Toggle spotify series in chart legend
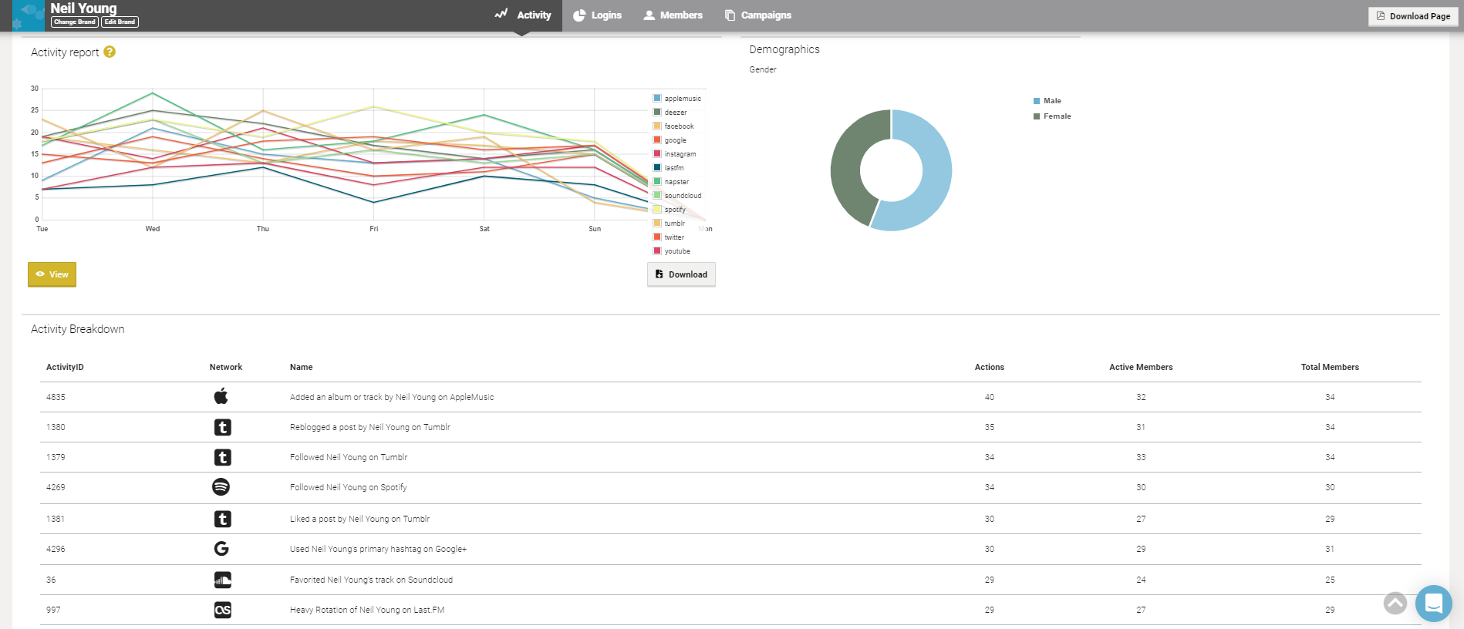 (670, 210)
